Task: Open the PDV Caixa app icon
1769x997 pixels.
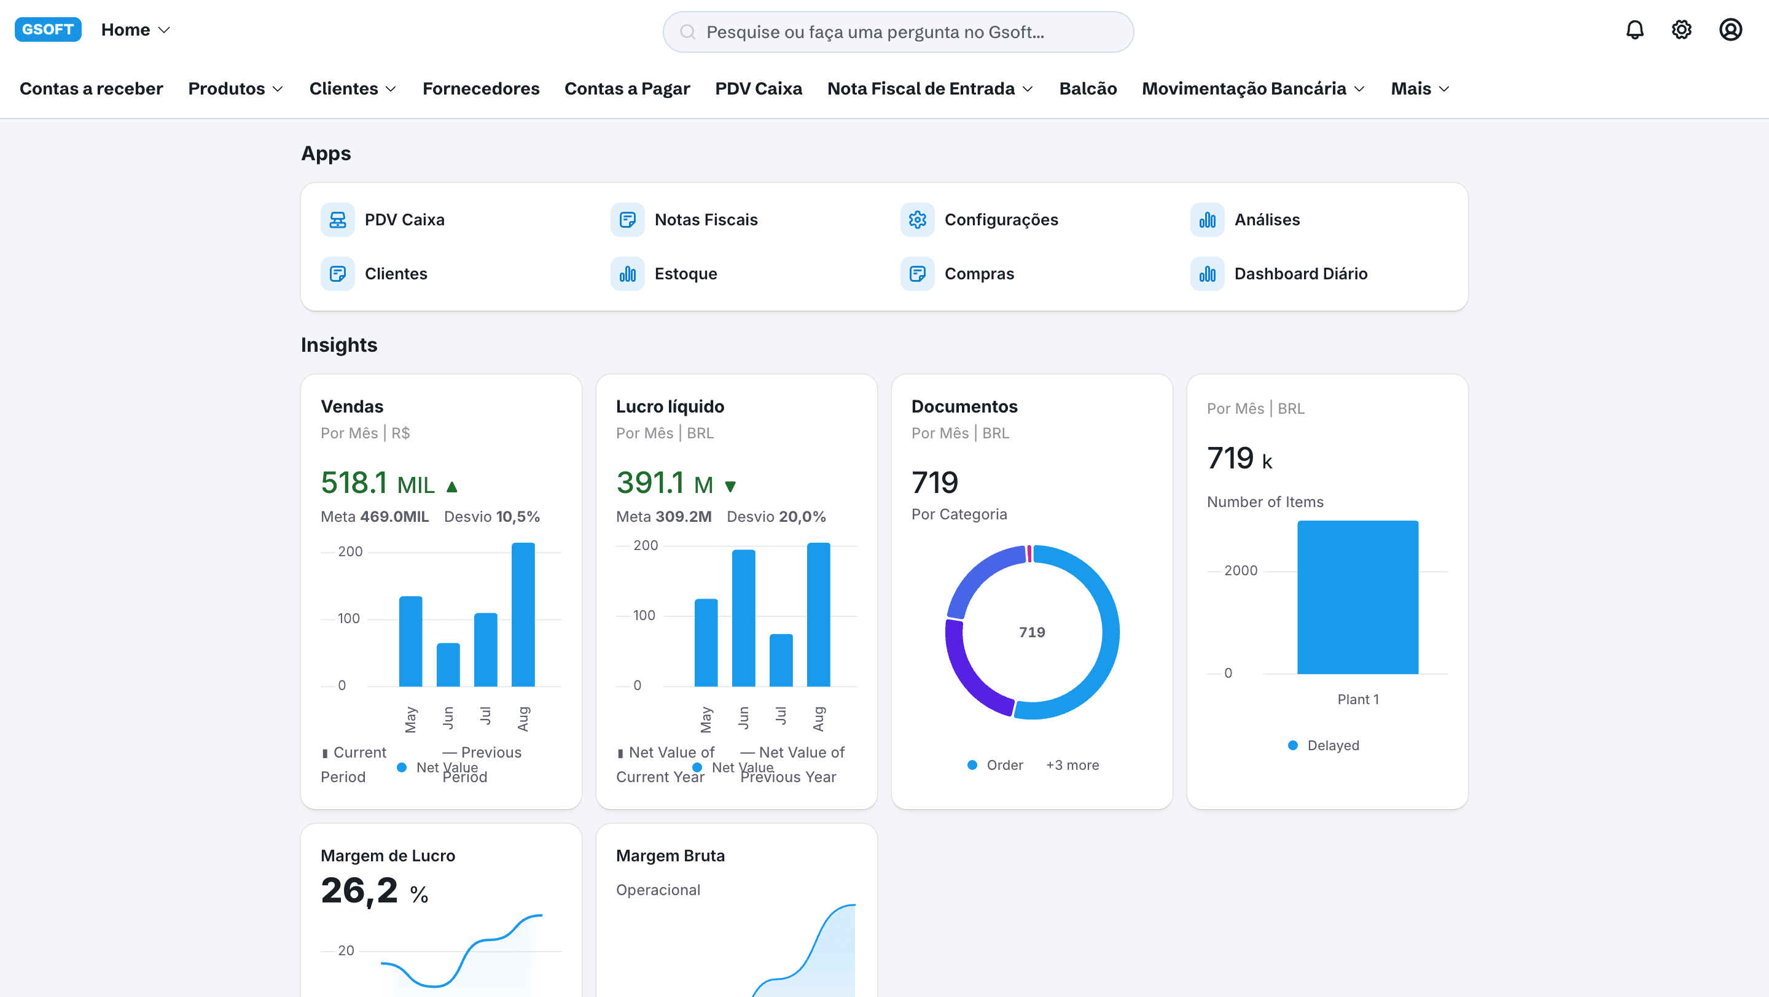Action: (337, 220)
